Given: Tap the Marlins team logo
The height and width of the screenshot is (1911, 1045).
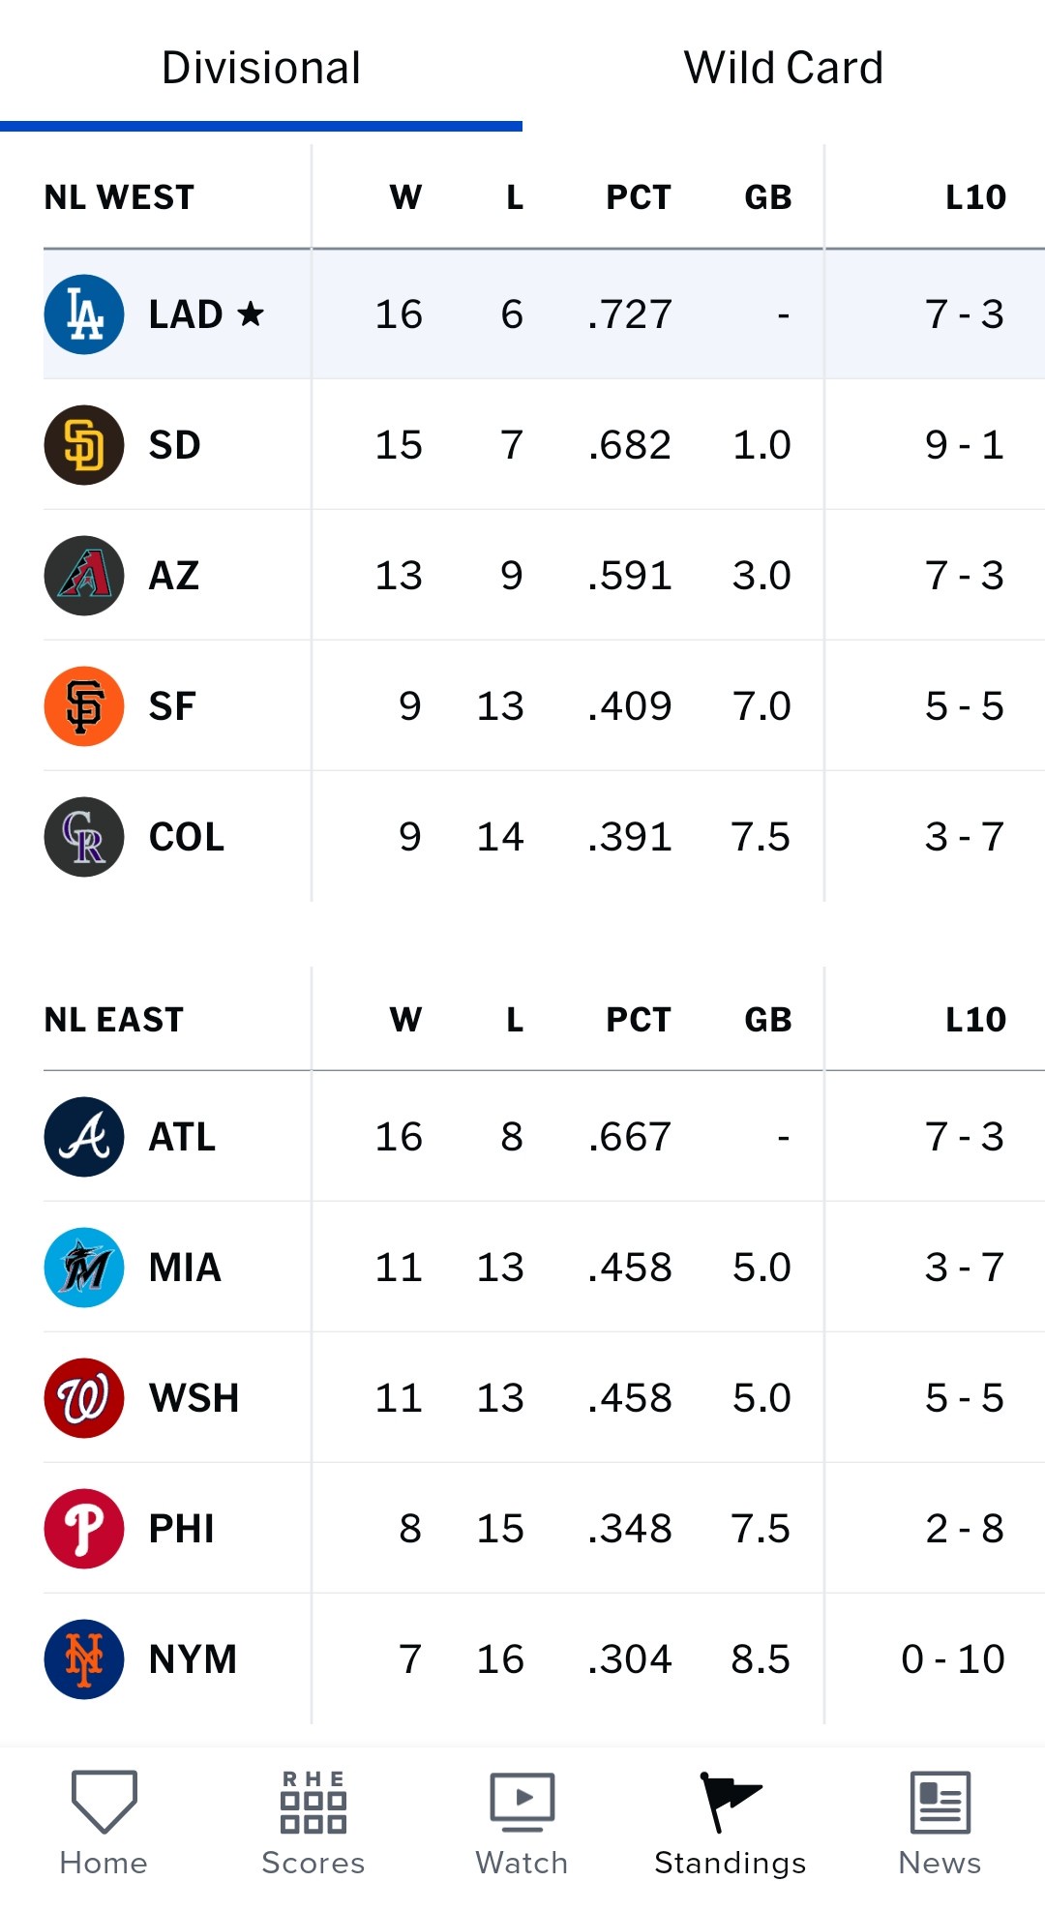Looking at the screenshot, I should 84,1268.
